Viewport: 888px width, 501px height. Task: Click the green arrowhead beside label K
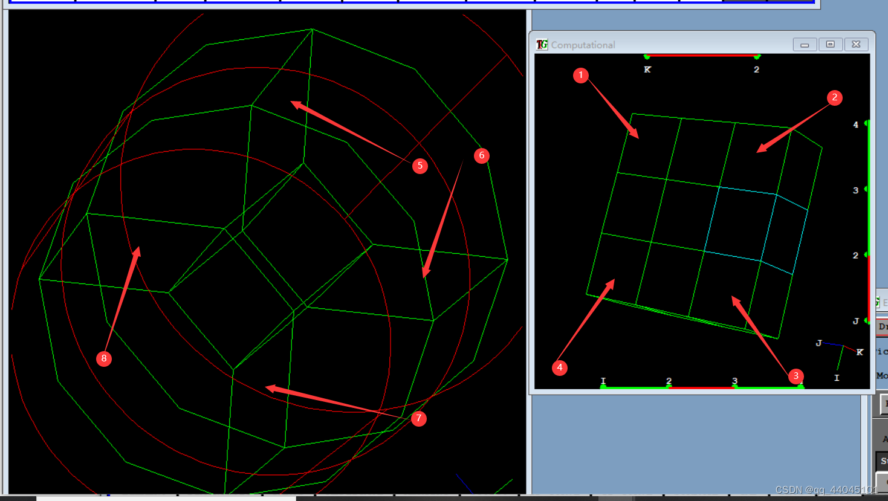click(647, 56)
